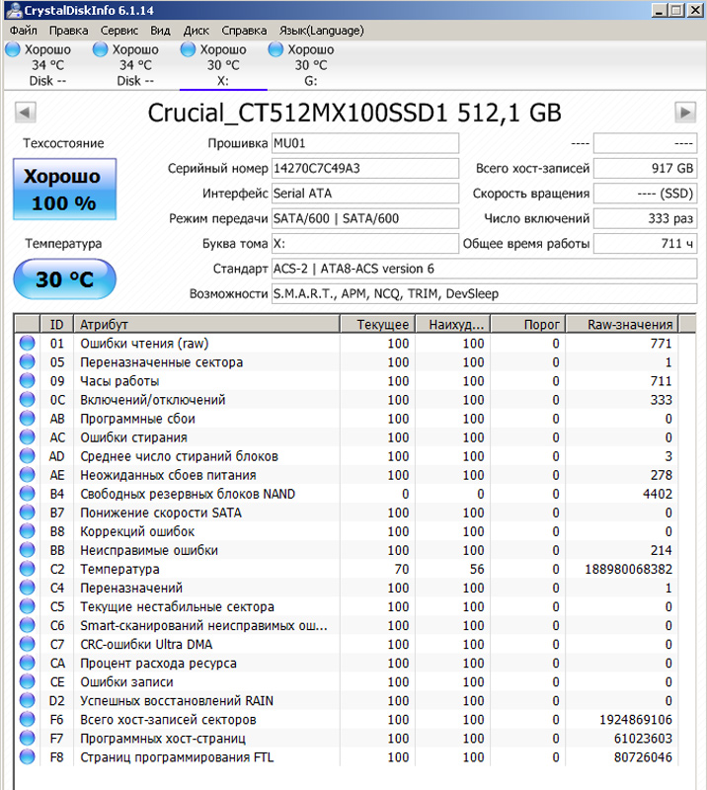This screenshot has height=790, width=707.
Task: Click the ACS-2 standard field
Action: [484, 269]
